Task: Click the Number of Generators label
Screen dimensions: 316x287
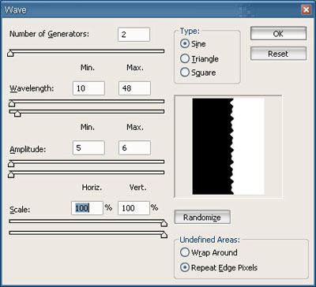Action: 49,34
